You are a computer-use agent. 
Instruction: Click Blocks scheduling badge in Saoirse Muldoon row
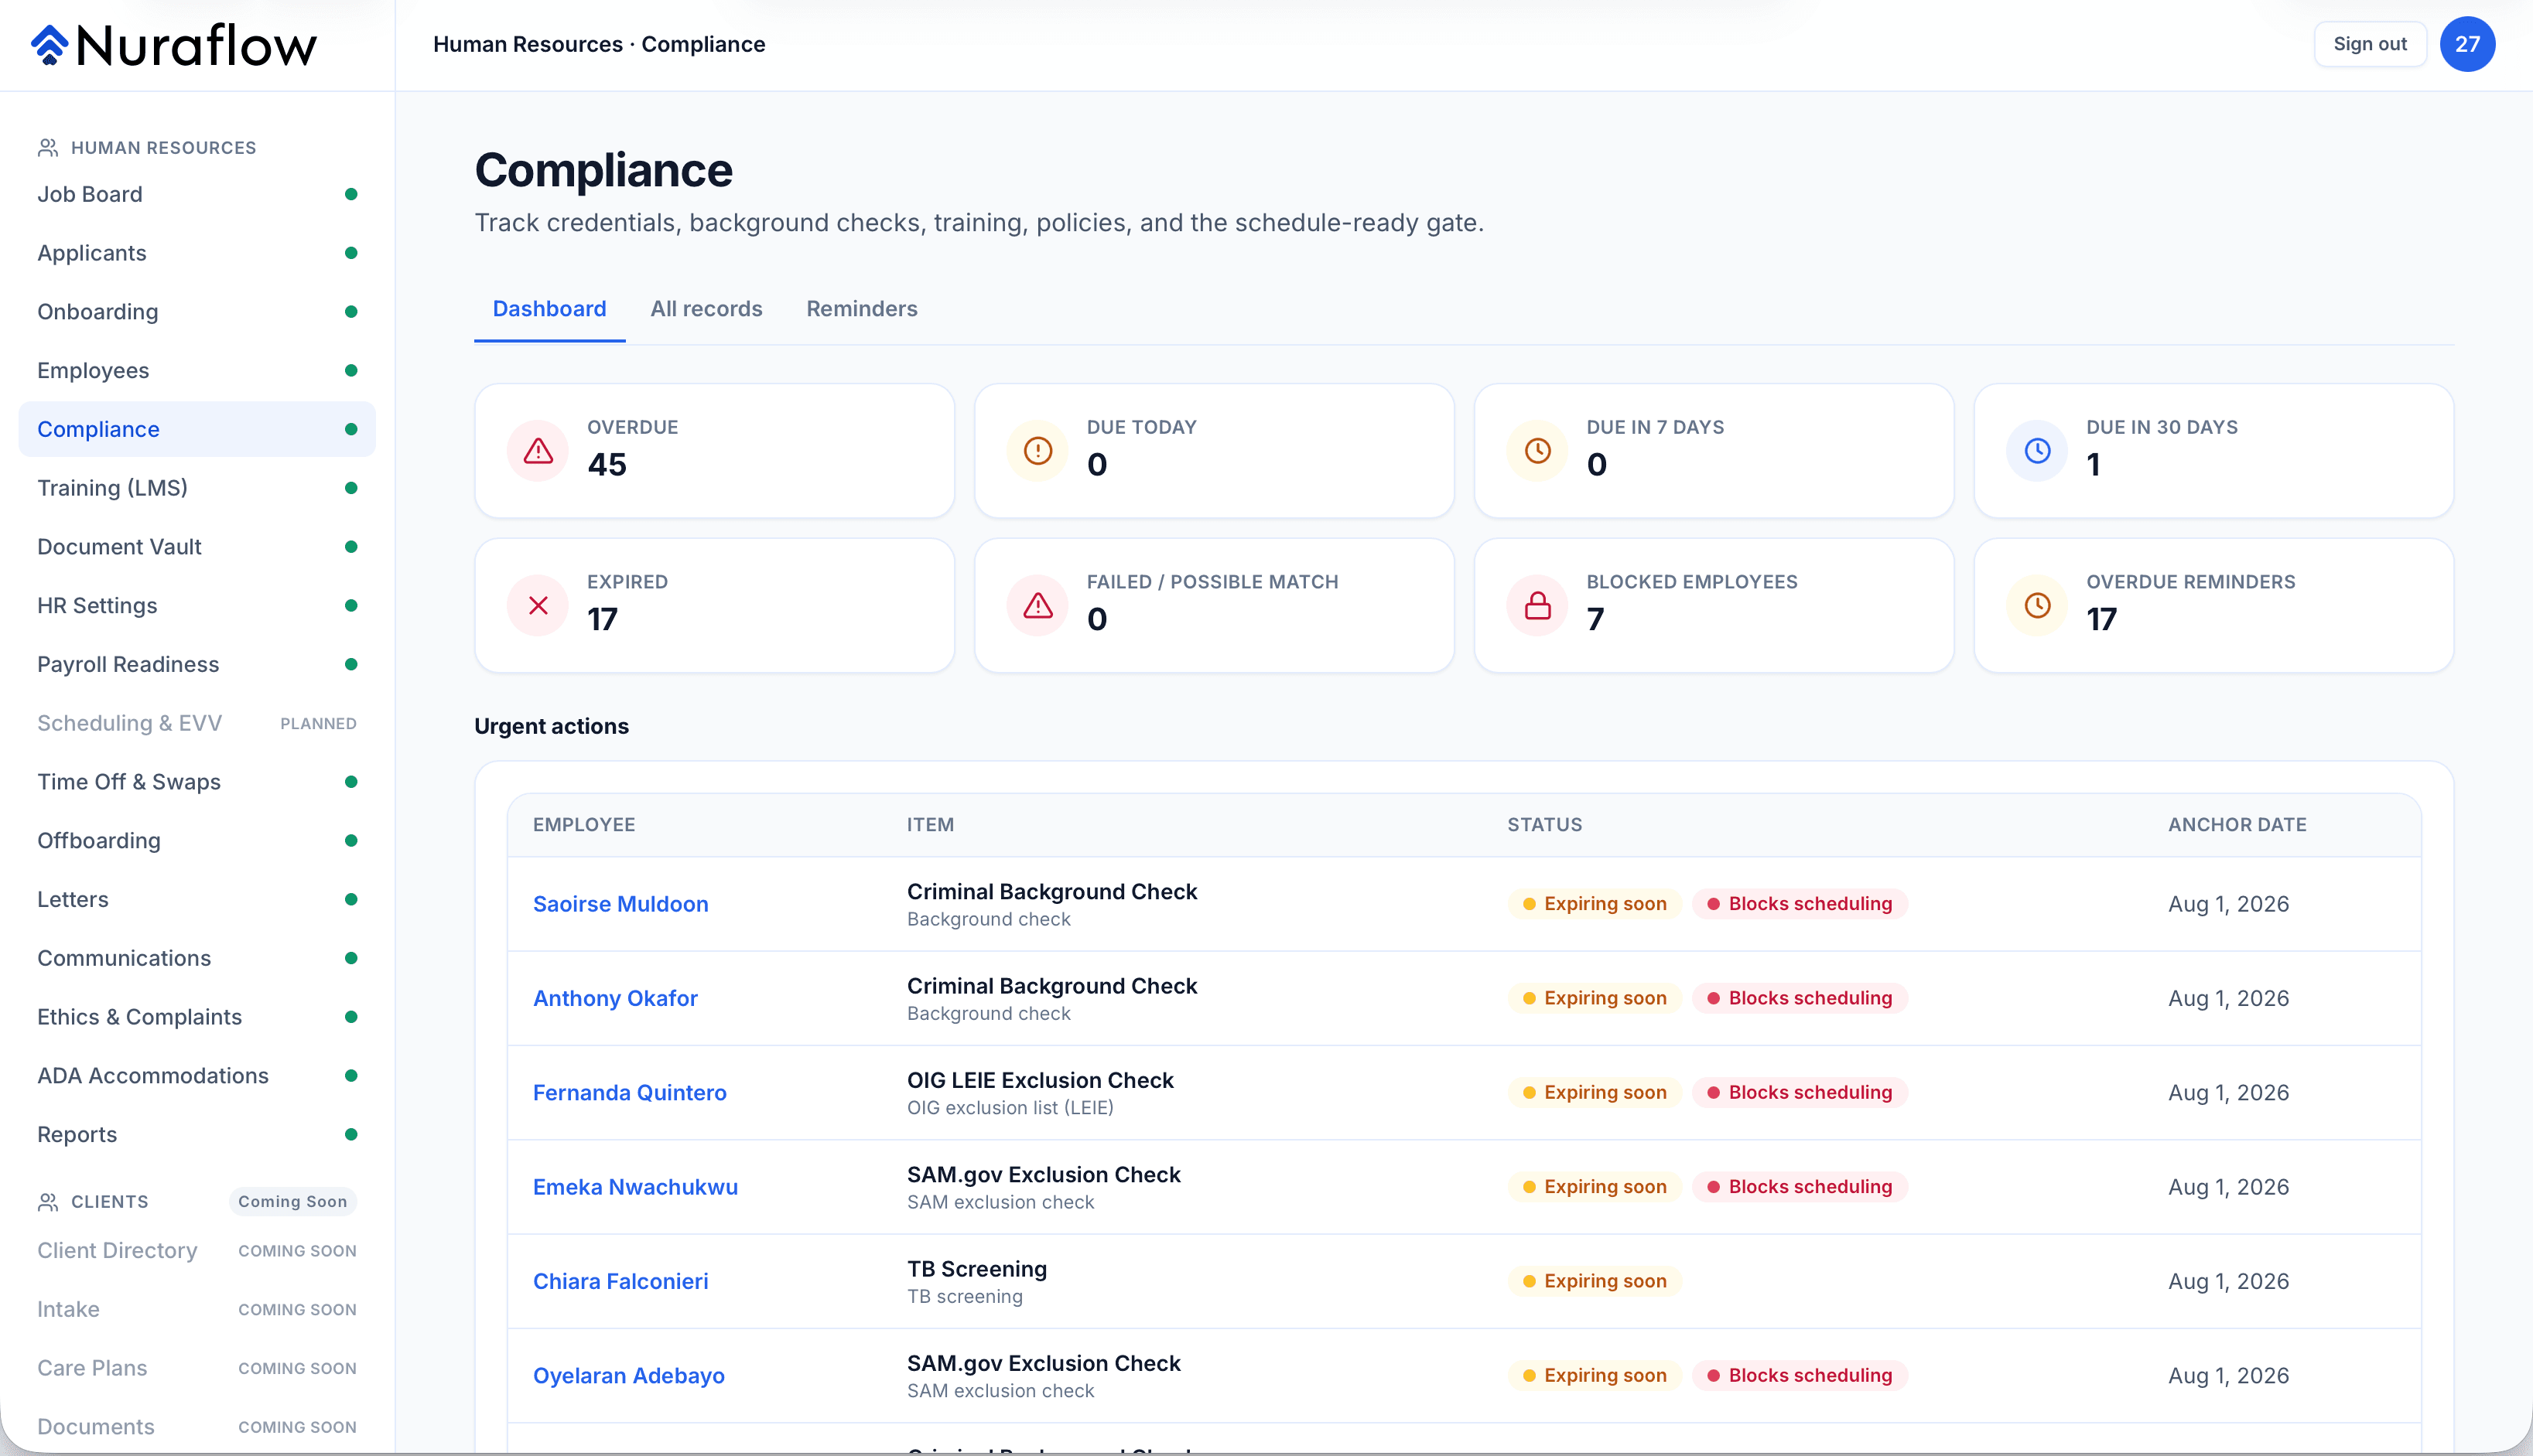pyautogui.click(x=1800, y=904)
